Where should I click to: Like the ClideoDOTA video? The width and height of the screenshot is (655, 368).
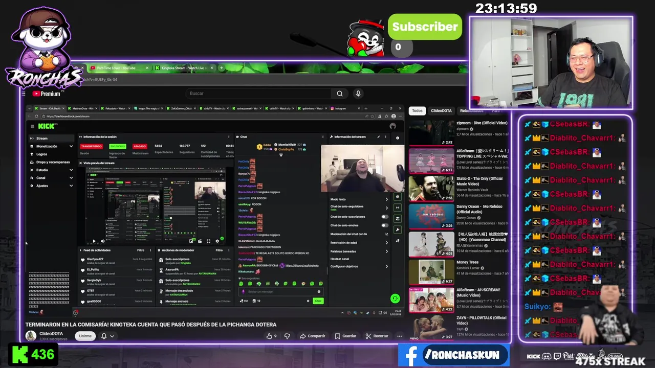[271, 336]
